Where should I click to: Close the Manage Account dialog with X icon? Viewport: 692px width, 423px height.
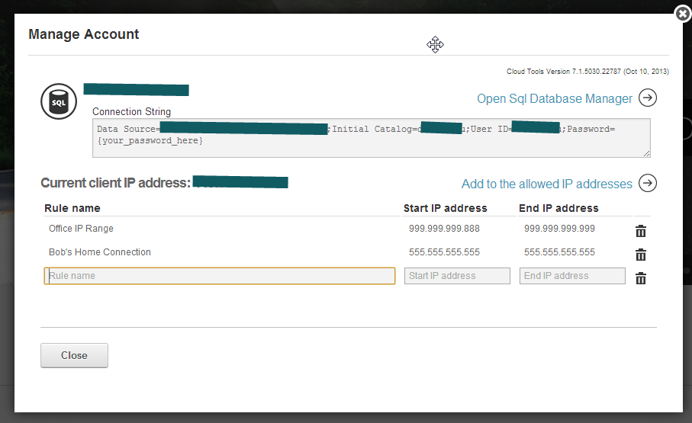tap(683, 14)
